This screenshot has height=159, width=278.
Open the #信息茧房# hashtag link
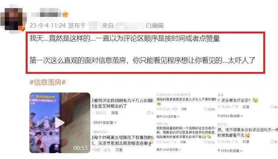(x=48, y=82)
